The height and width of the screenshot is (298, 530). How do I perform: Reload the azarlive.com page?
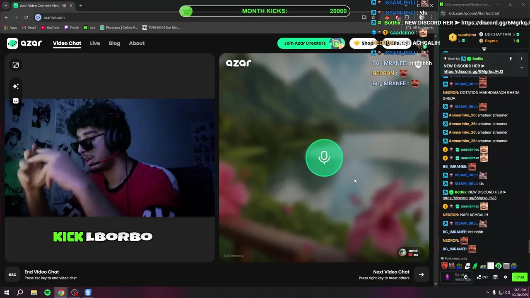click(26, 17)
